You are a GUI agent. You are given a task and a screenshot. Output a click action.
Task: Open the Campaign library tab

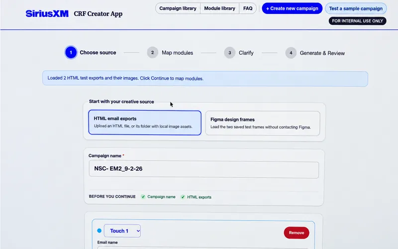point(178,8)
